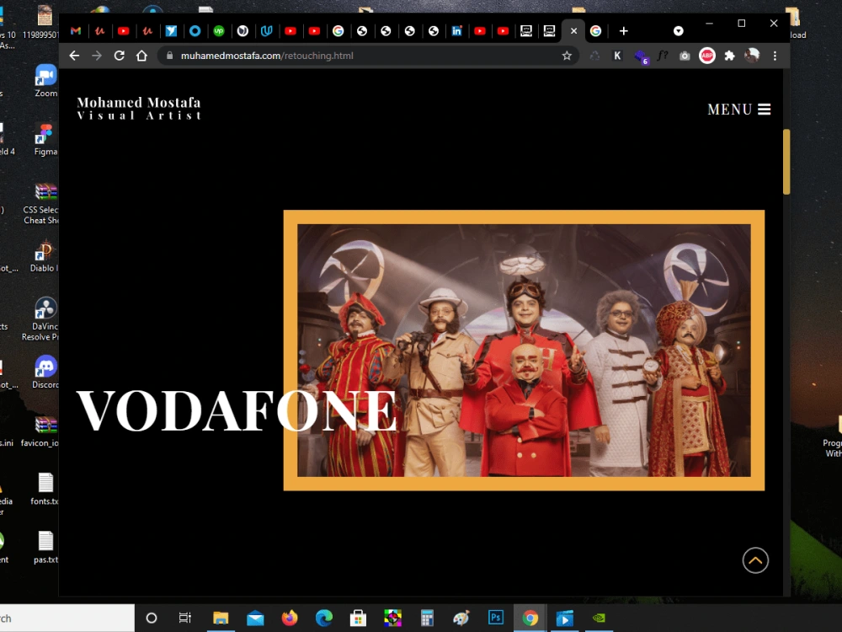Click the address bar URL field
The image size is (842, 632).
[x=368, y=56]
